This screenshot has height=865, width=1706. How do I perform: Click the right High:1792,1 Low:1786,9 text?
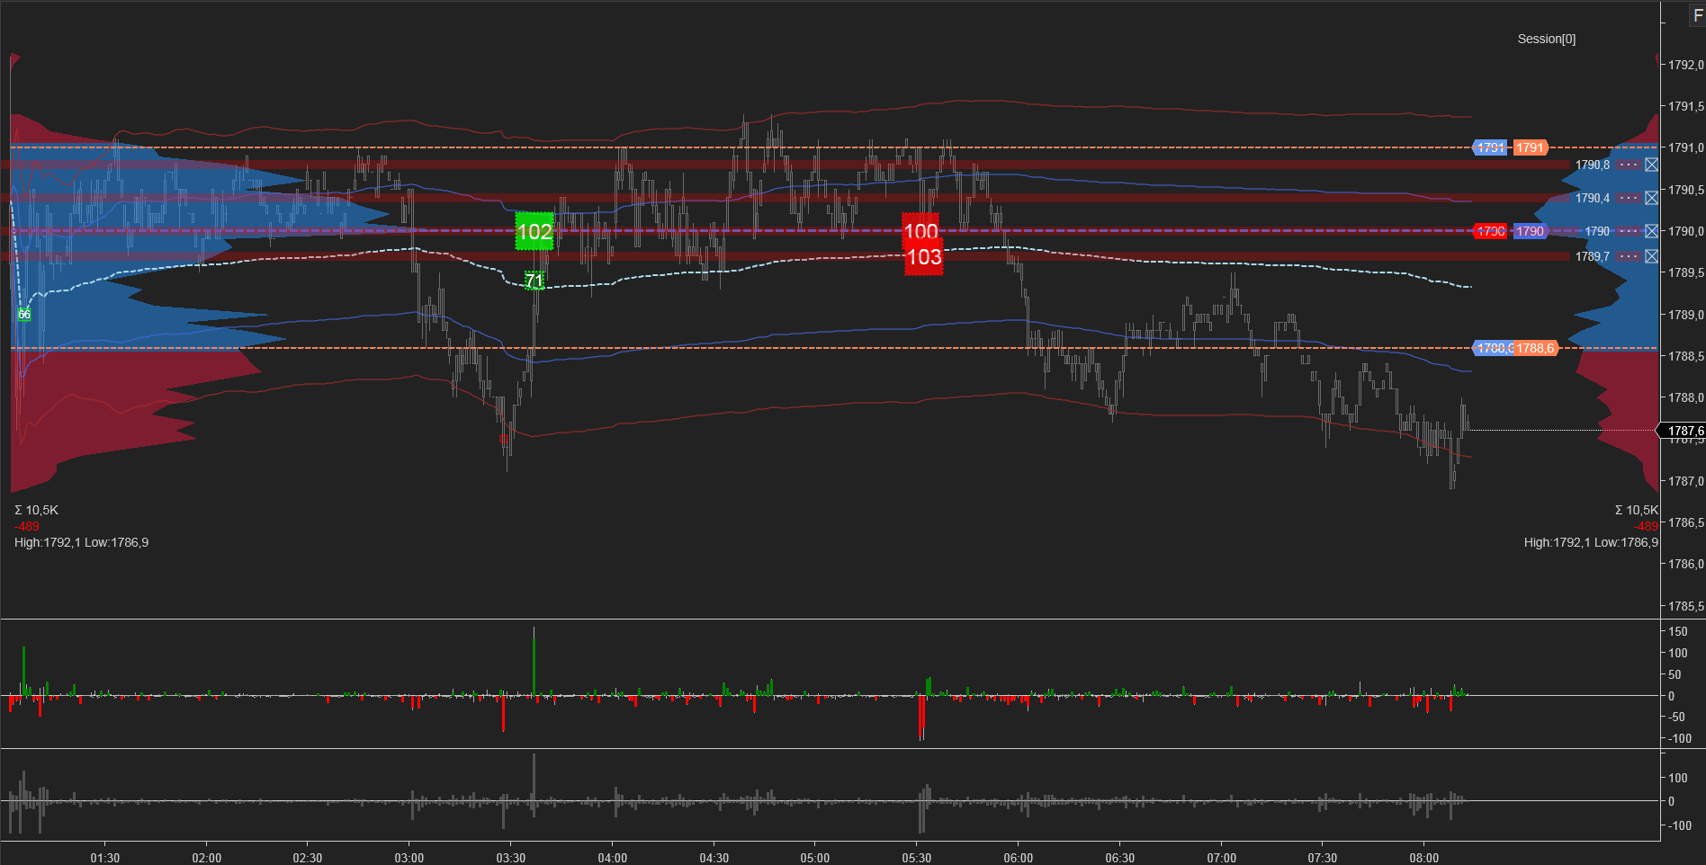pyautogui.click(x=1591, y=542)
